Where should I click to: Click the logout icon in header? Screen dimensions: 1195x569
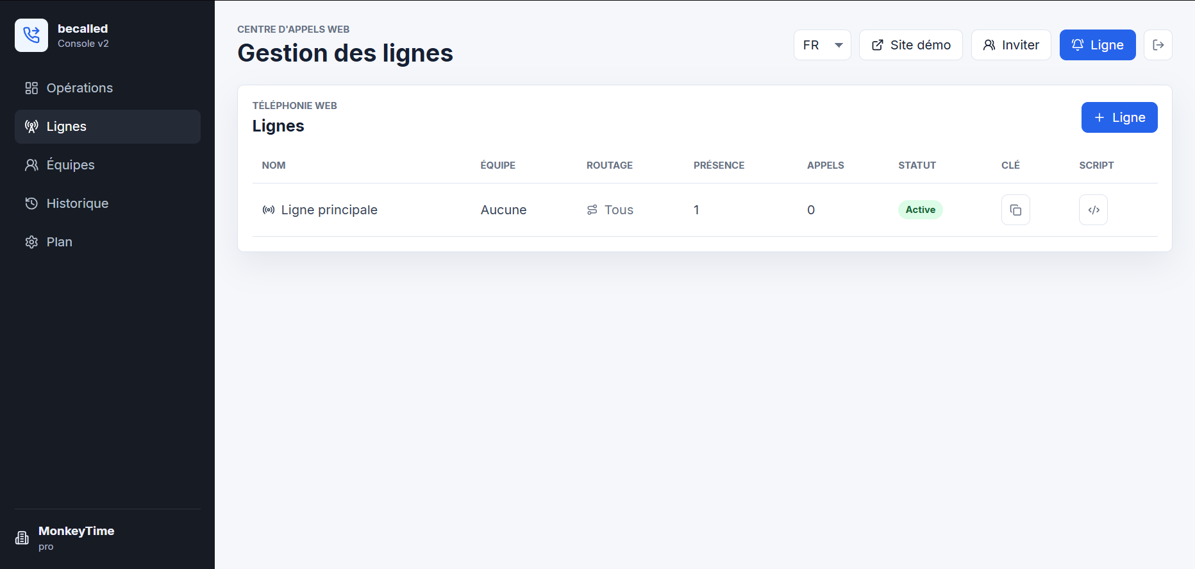[1158, 45]
